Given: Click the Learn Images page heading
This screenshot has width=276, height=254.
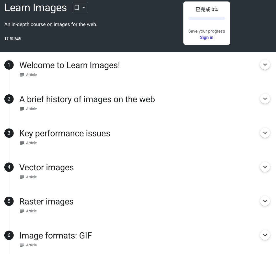Looking at the screenshot, I should [x=36, y=8].
